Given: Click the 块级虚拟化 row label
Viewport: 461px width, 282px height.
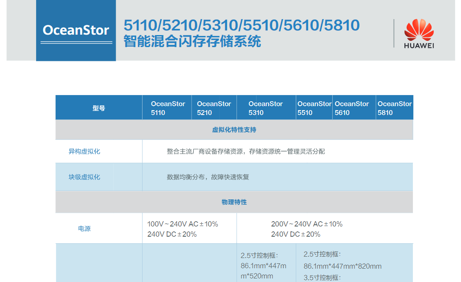Looking at the screenshot, I should point(84,177).
